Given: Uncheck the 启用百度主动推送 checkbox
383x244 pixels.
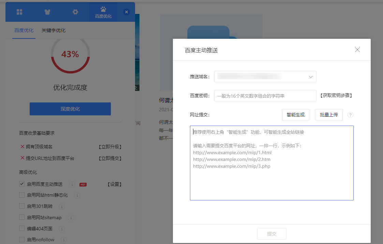Looking at the screenshot, I should (x=22, y=184).
